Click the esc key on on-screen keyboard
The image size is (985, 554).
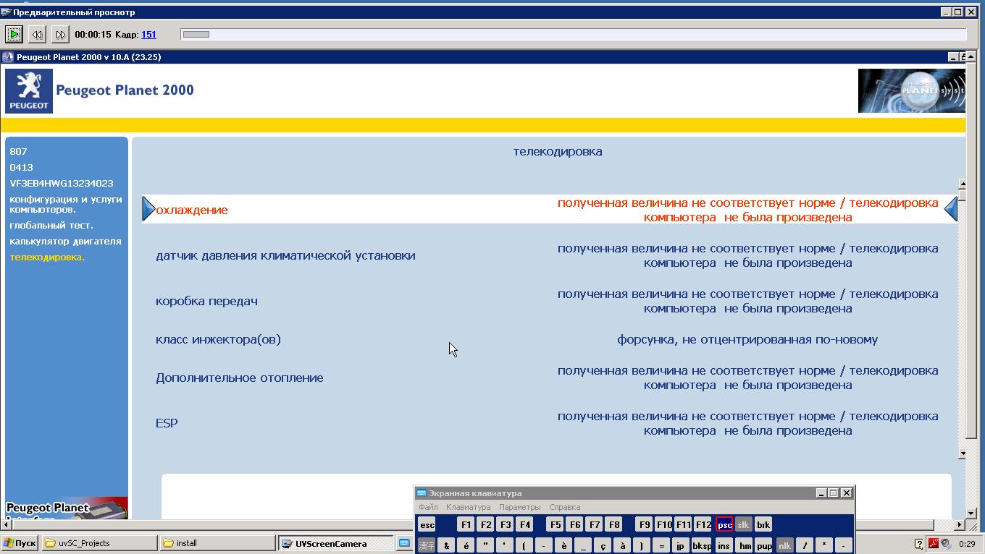click(x=427, y=524)
